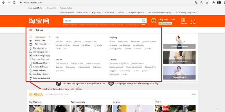Expand liên hệ với dịch vụ khách hàng dropdown
The height and width of the screenshot is (112, 225).
coord(173,13)
